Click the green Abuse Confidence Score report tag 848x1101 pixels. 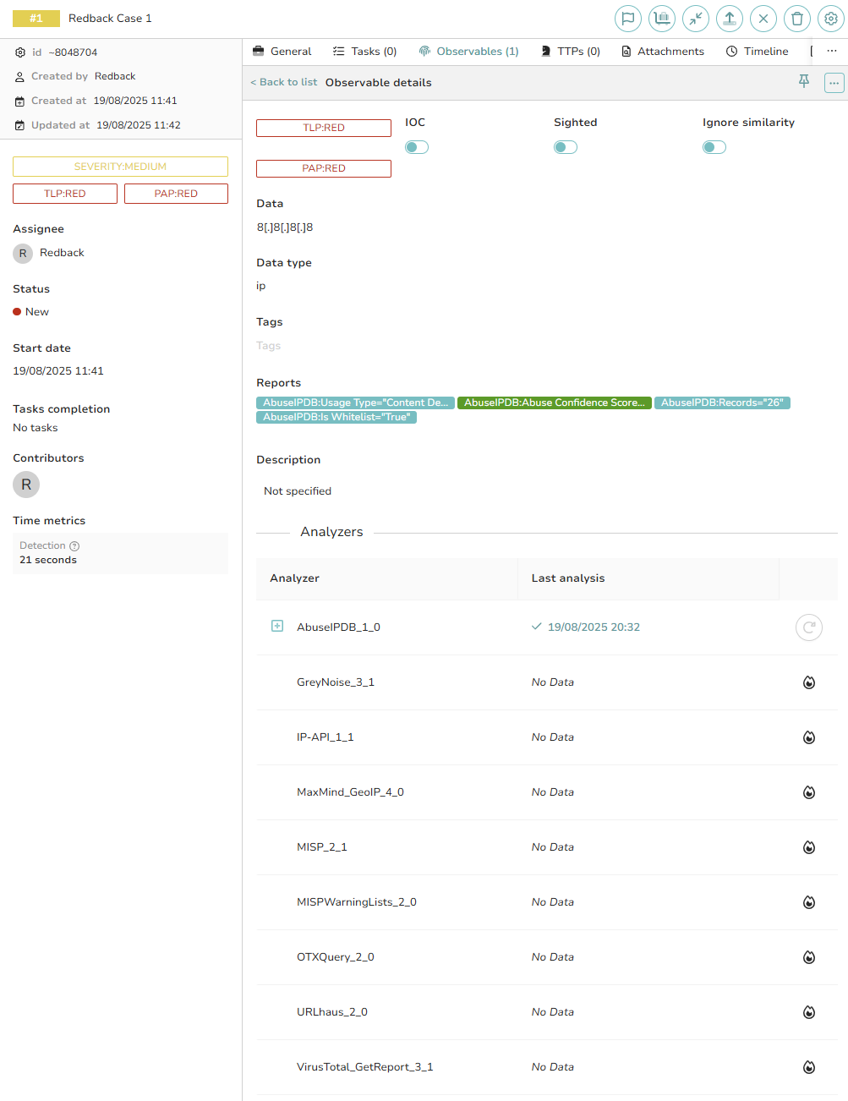point(554,403)
